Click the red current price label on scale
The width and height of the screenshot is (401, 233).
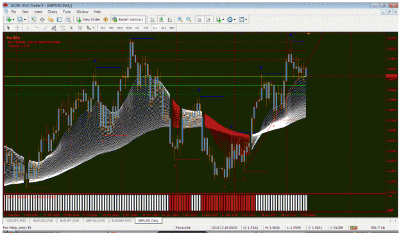click(391, 76)
